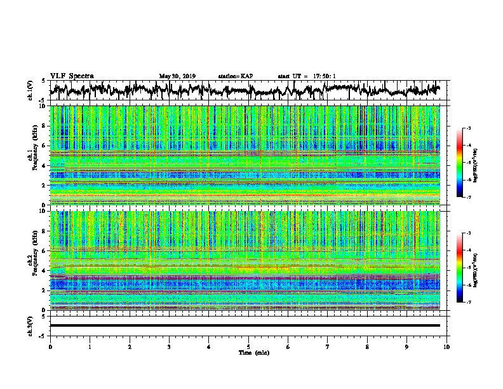Click inside the ch.1 spectrogram panel
Screen dimensions: 503x389
[x=245, y=155]
